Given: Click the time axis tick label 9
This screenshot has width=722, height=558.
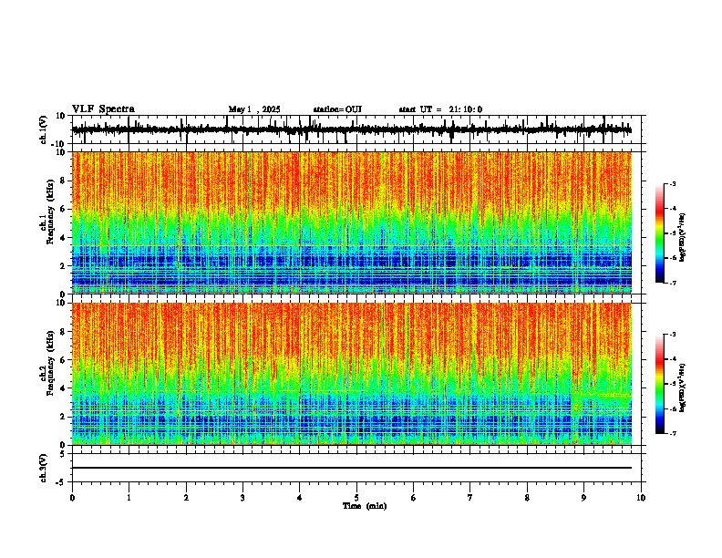Looking at the screenshot, I should (x=583, y=498).
